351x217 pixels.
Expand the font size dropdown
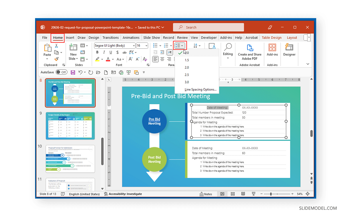(x=146, y=46)
